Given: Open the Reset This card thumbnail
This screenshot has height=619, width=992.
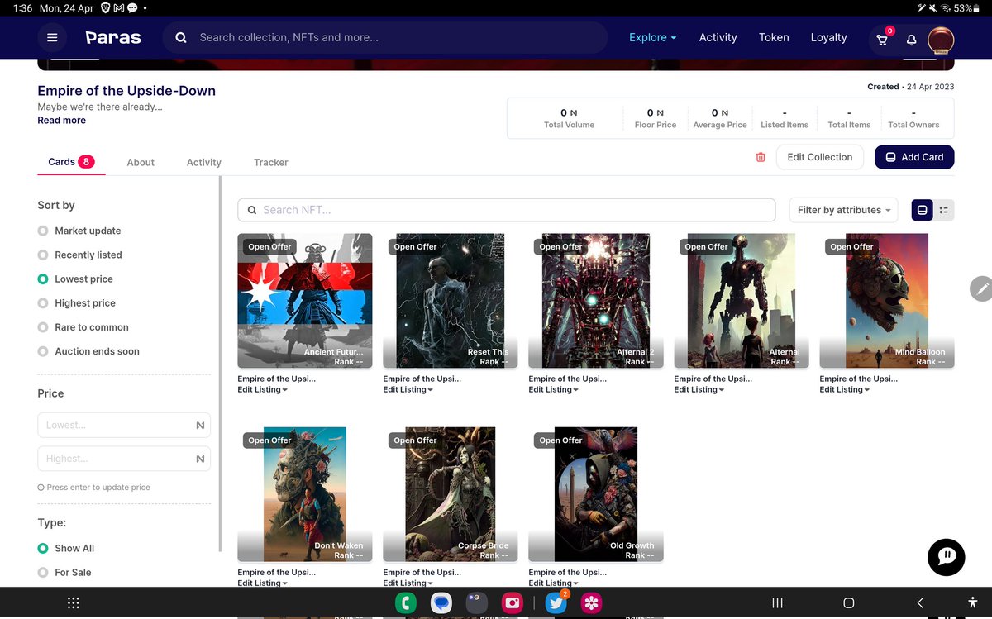Looking at the screenshot, I should [x=451, y=301].
